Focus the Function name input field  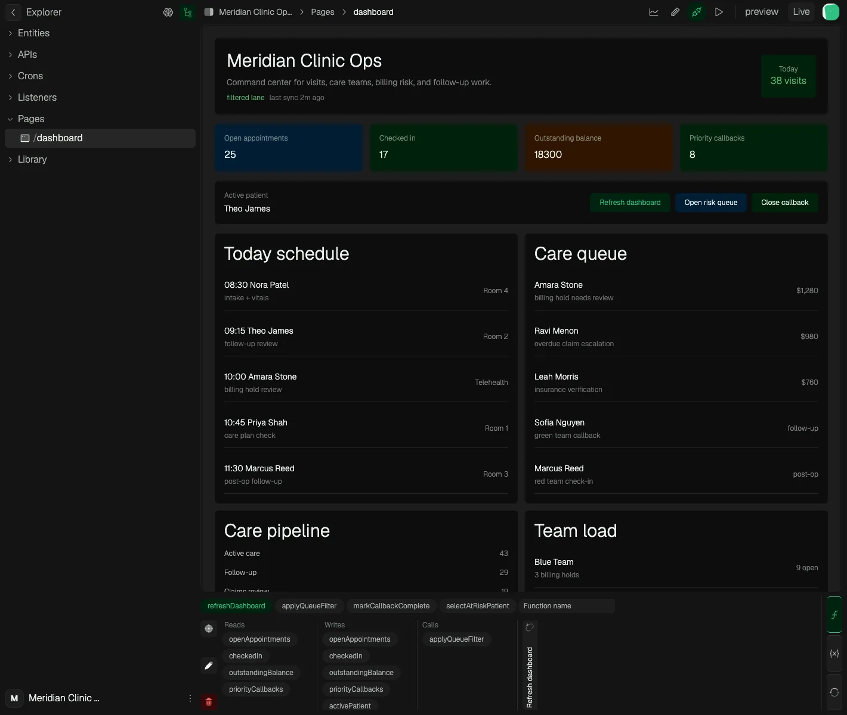click(x=567, y=606)
